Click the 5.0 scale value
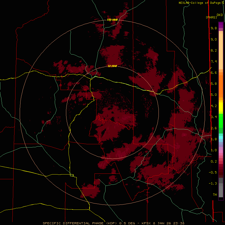Screen dimensions: 225x225 pyautogui.click(x=214, y=95)
